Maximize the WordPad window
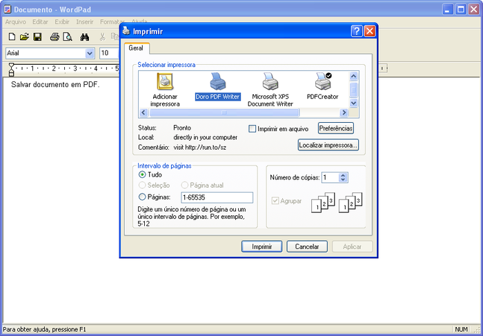This screenshot has width=483, height=336. (x=461, y=9)
